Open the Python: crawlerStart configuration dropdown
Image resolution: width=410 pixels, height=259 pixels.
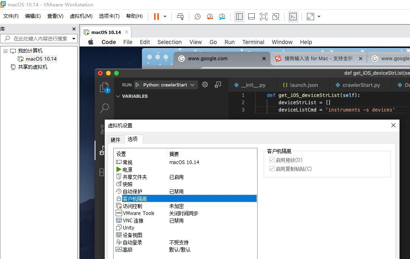click(169, 85)
